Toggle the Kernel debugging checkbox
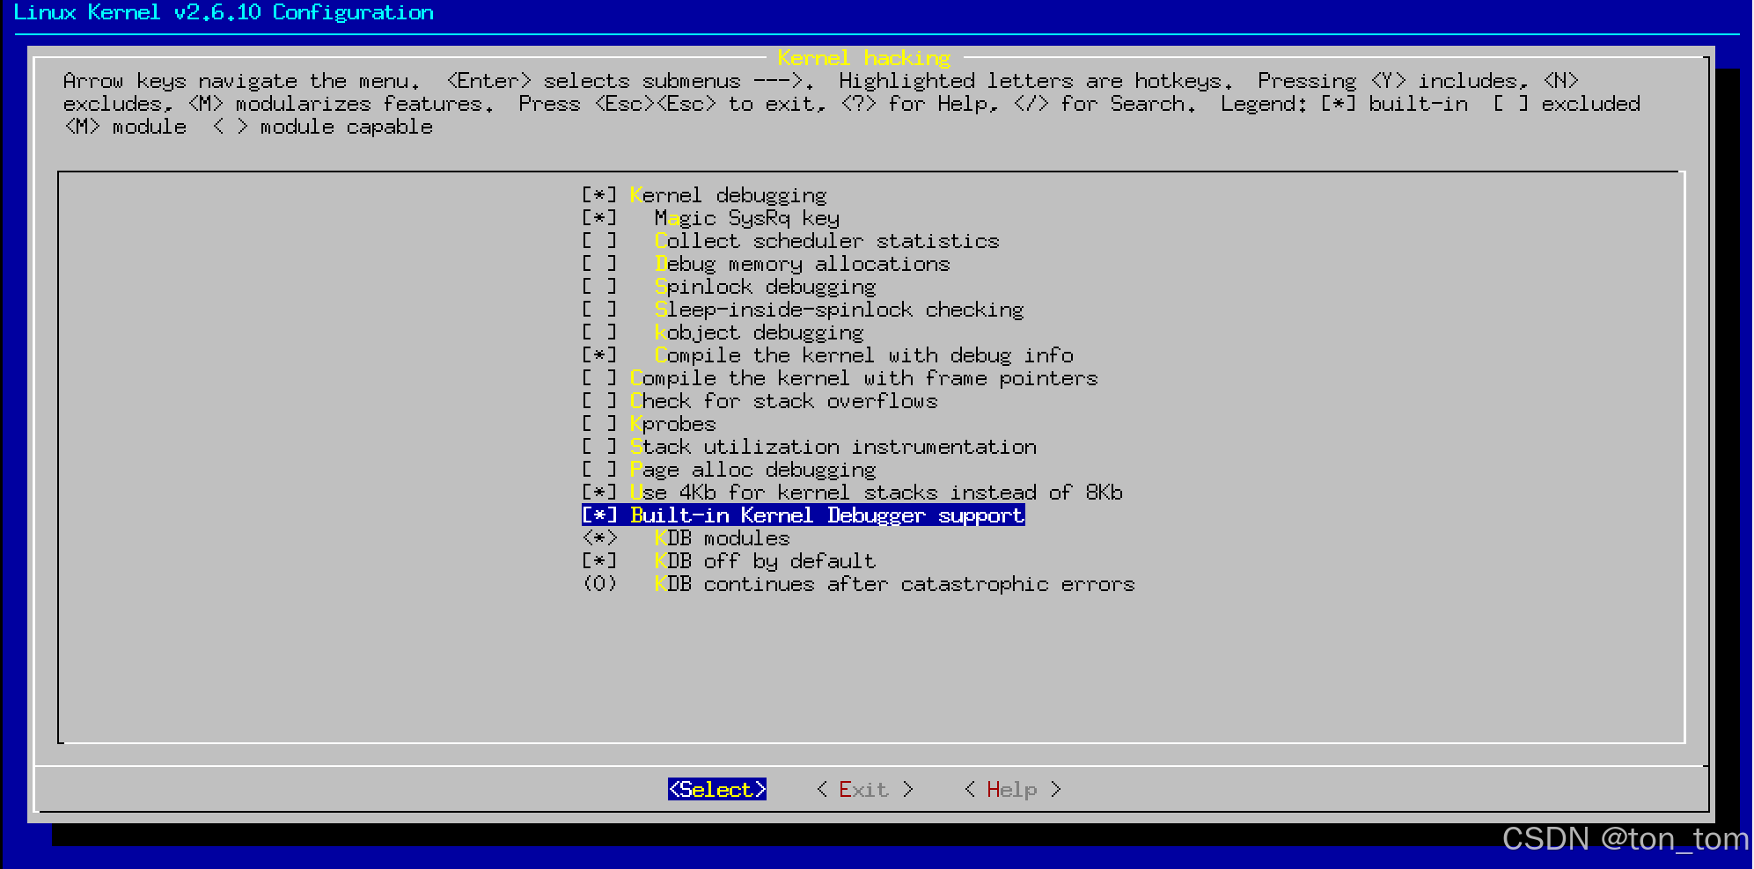This screenshot has width=1754, height=869. pos(599,194)
